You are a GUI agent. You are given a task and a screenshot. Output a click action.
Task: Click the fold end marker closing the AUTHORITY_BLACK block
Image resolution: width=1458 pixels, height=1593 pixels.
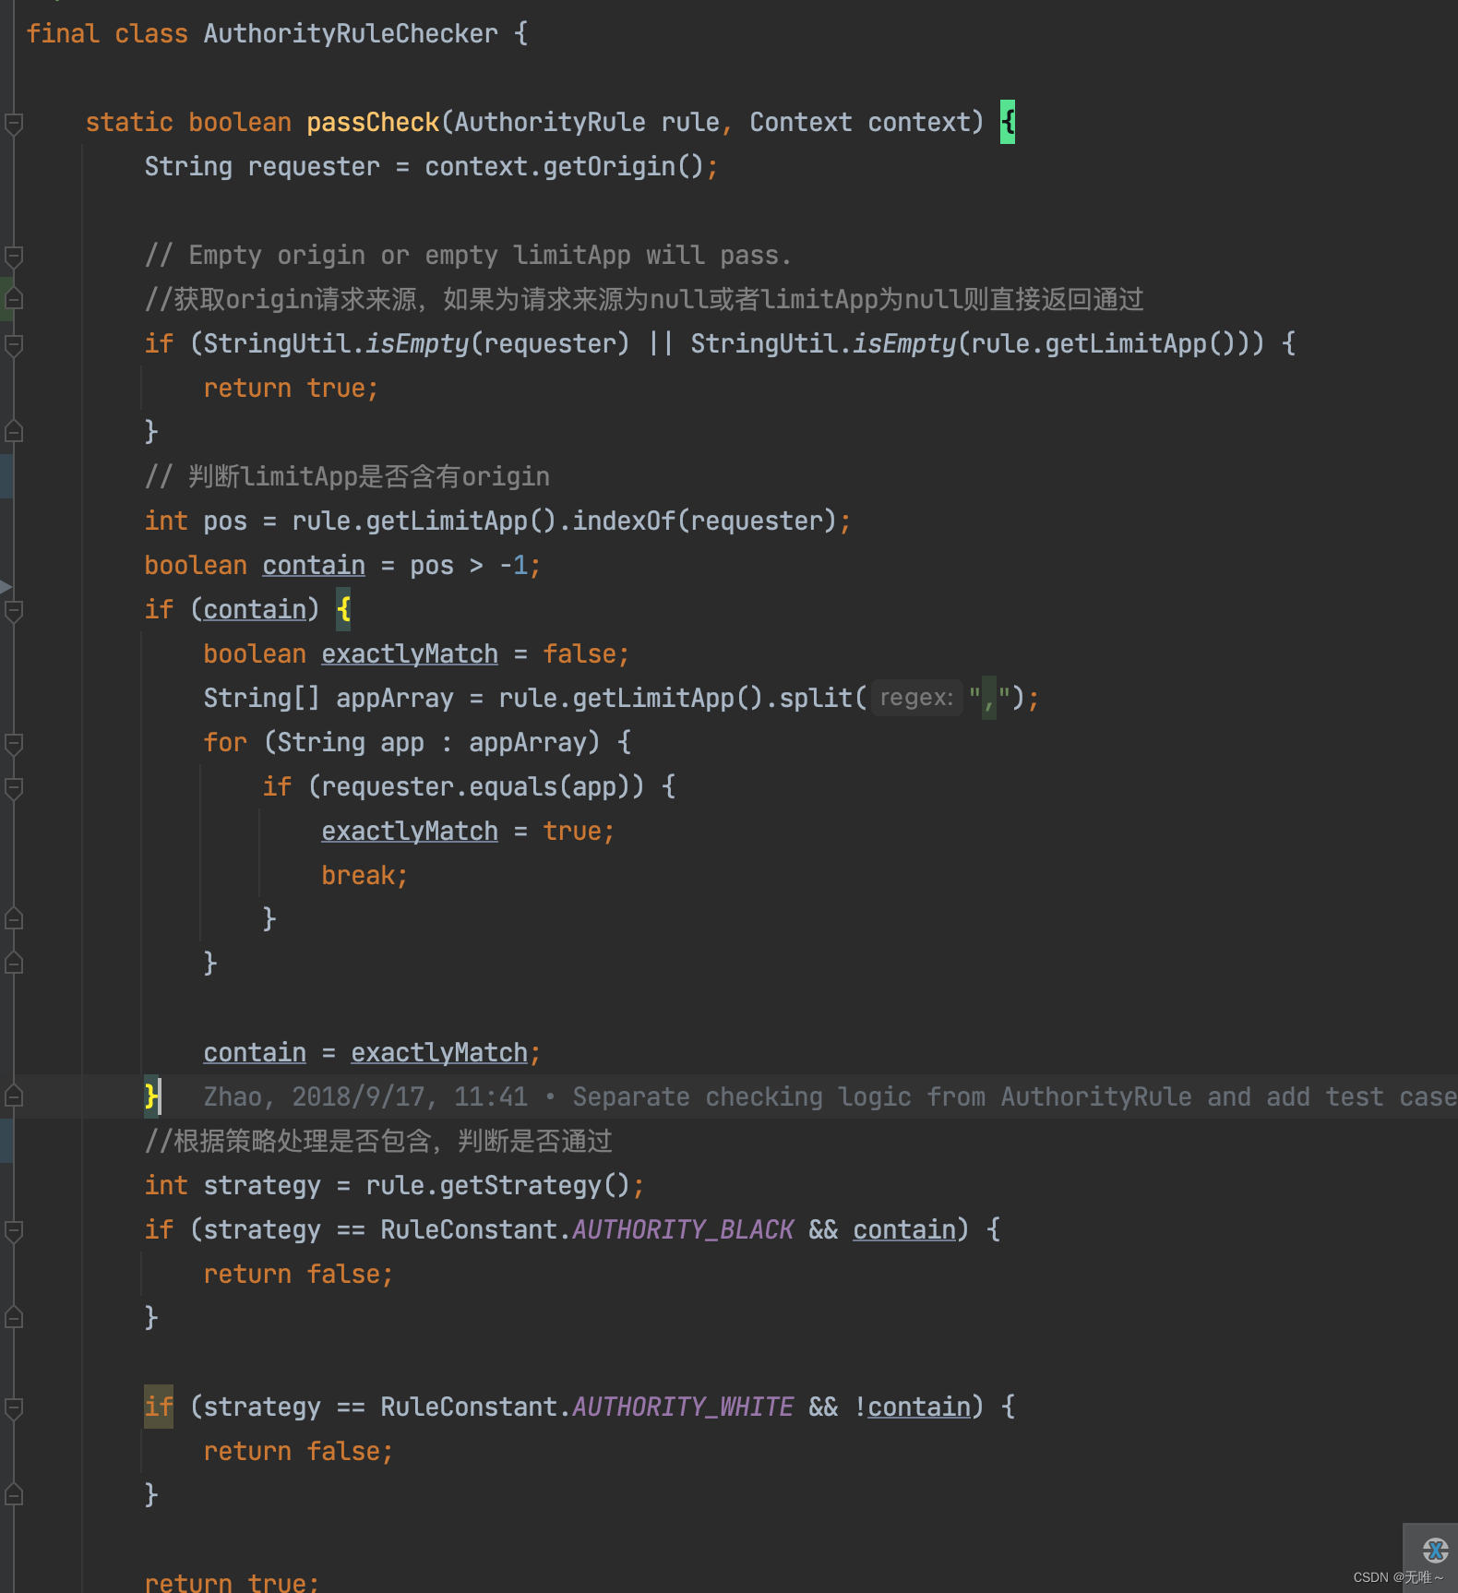tap(14, 1317)
